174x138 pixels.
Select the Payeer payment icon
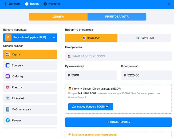(x=7, y=120)
